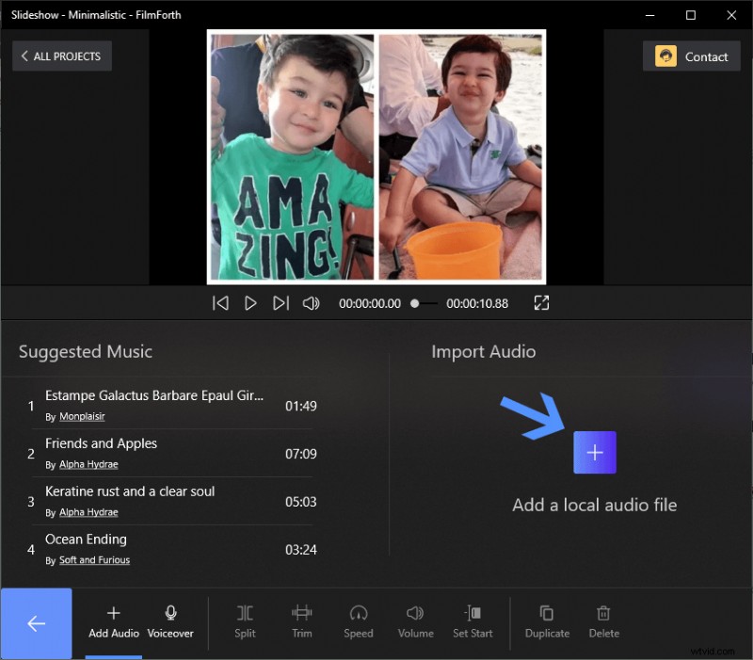Open the Contact panel
The image size is (753, 660).
pyautogui.click(x=691, y=56)
